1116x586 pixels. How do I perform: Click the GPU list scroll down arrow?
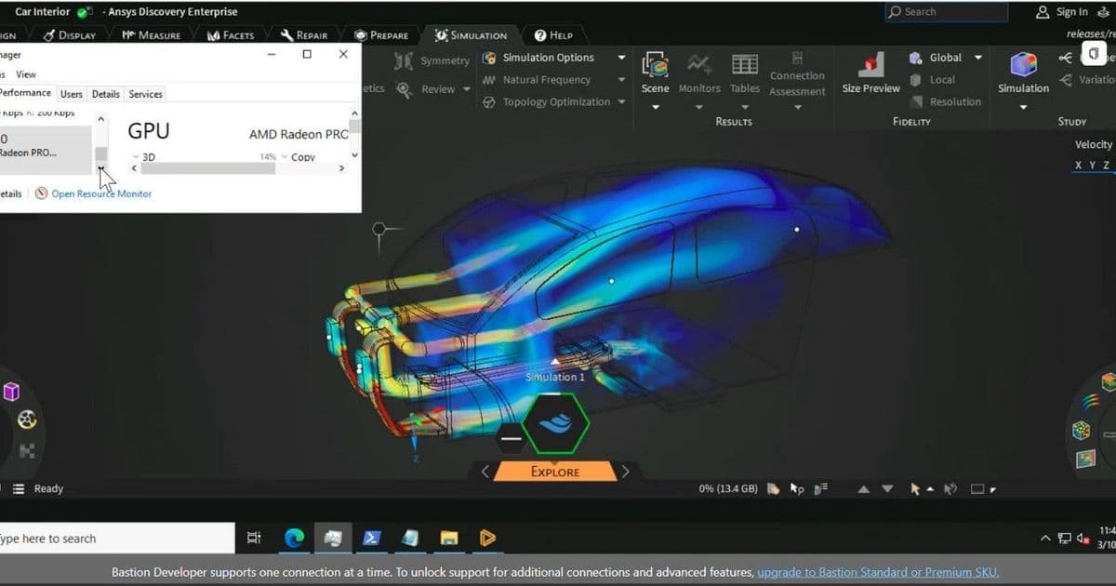(x=101, y=168)
